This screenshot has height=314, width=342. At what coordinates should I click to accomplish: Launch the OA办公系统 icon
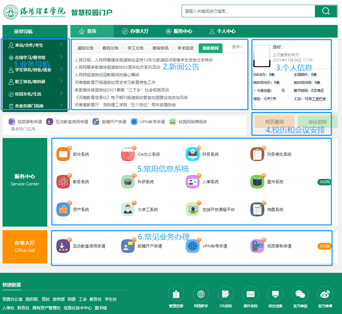(x=128, y=154)
